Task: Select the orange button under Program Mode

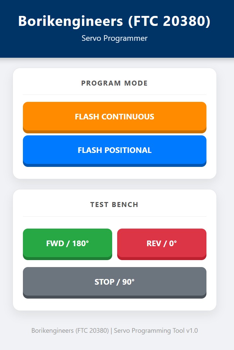Action: click(x=115, y=117)
